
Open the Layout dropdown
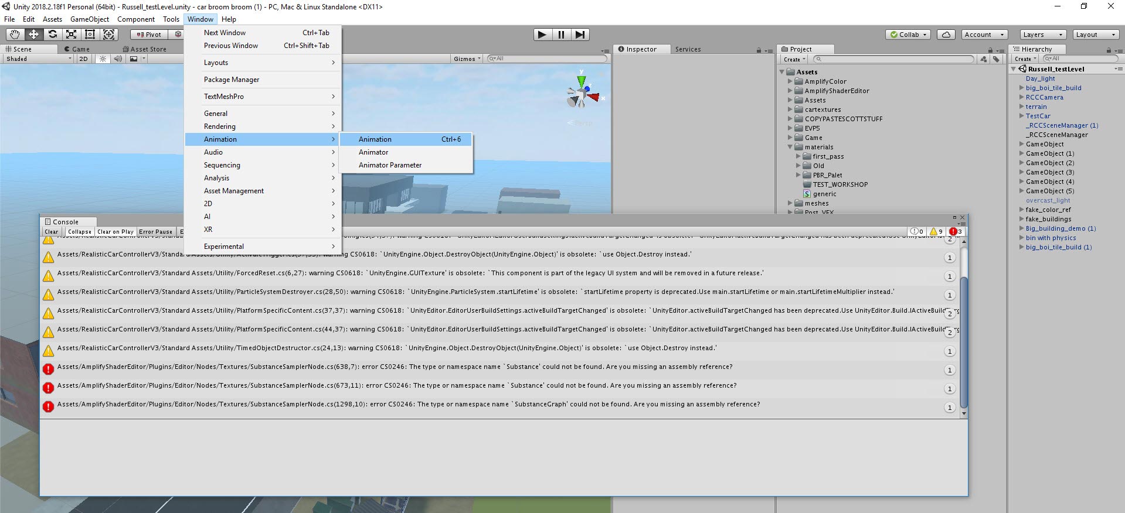click(x=1096, y=35)
